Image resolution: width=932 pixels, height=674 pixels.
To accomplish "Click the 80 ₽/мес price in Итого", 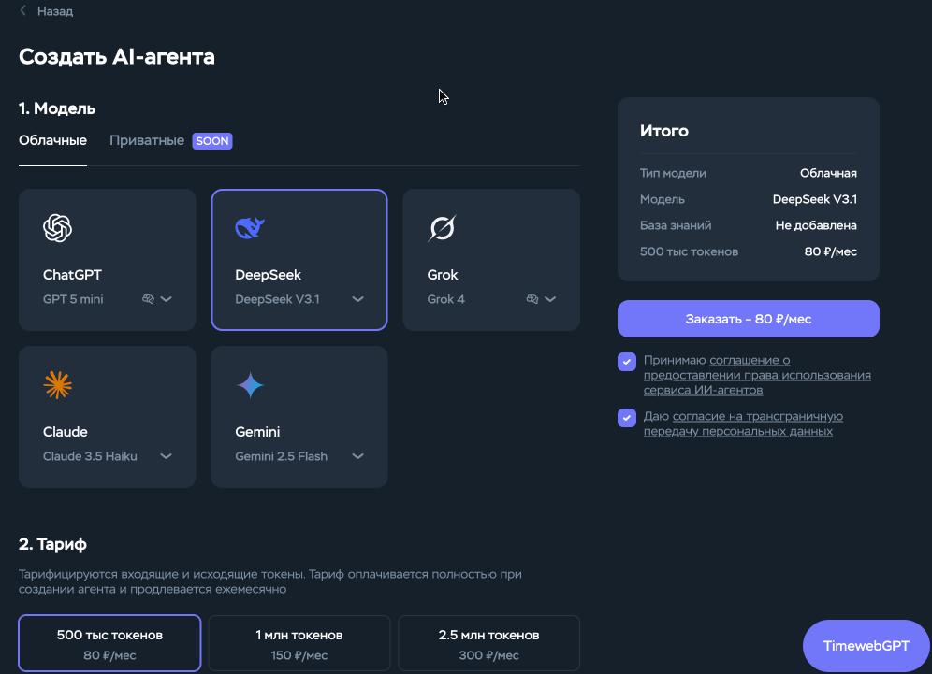I will [831, 251].
